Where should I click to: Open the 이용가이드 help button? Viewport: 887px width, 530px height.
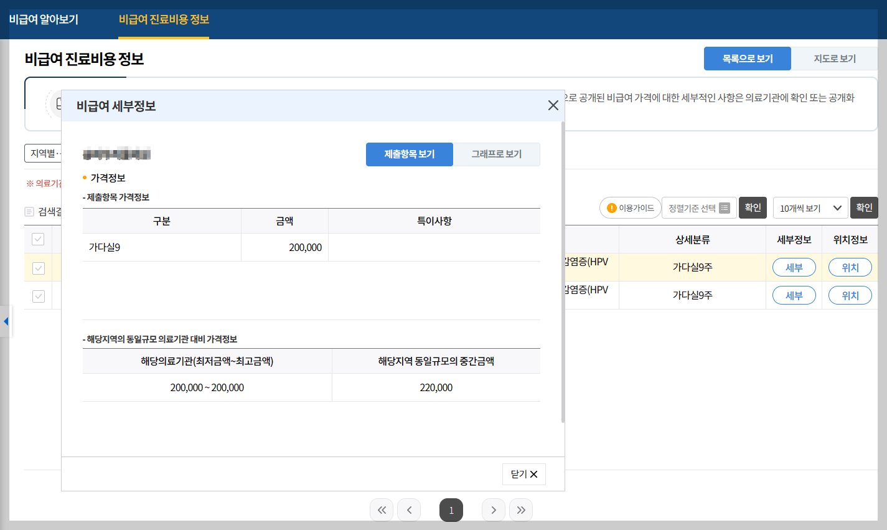(630, 208)
